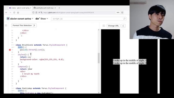174x98 pixels.
Task: Go back with the browser back arrow
Action: point(6,13)
